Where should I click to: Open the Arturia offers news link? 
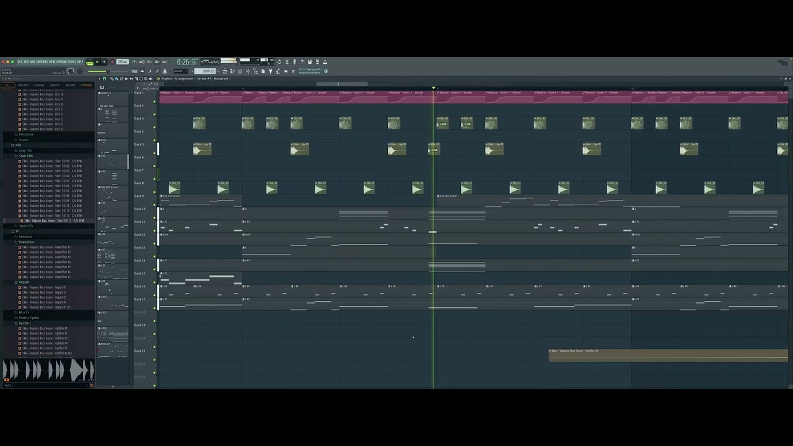[310, 71]
